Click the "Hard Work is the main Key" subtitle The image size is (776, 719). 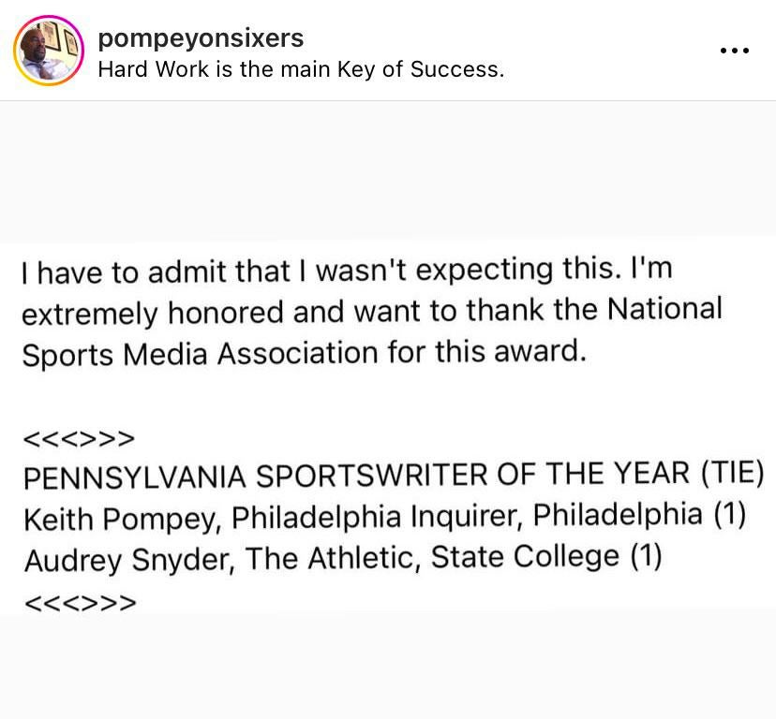coord(301,69)
